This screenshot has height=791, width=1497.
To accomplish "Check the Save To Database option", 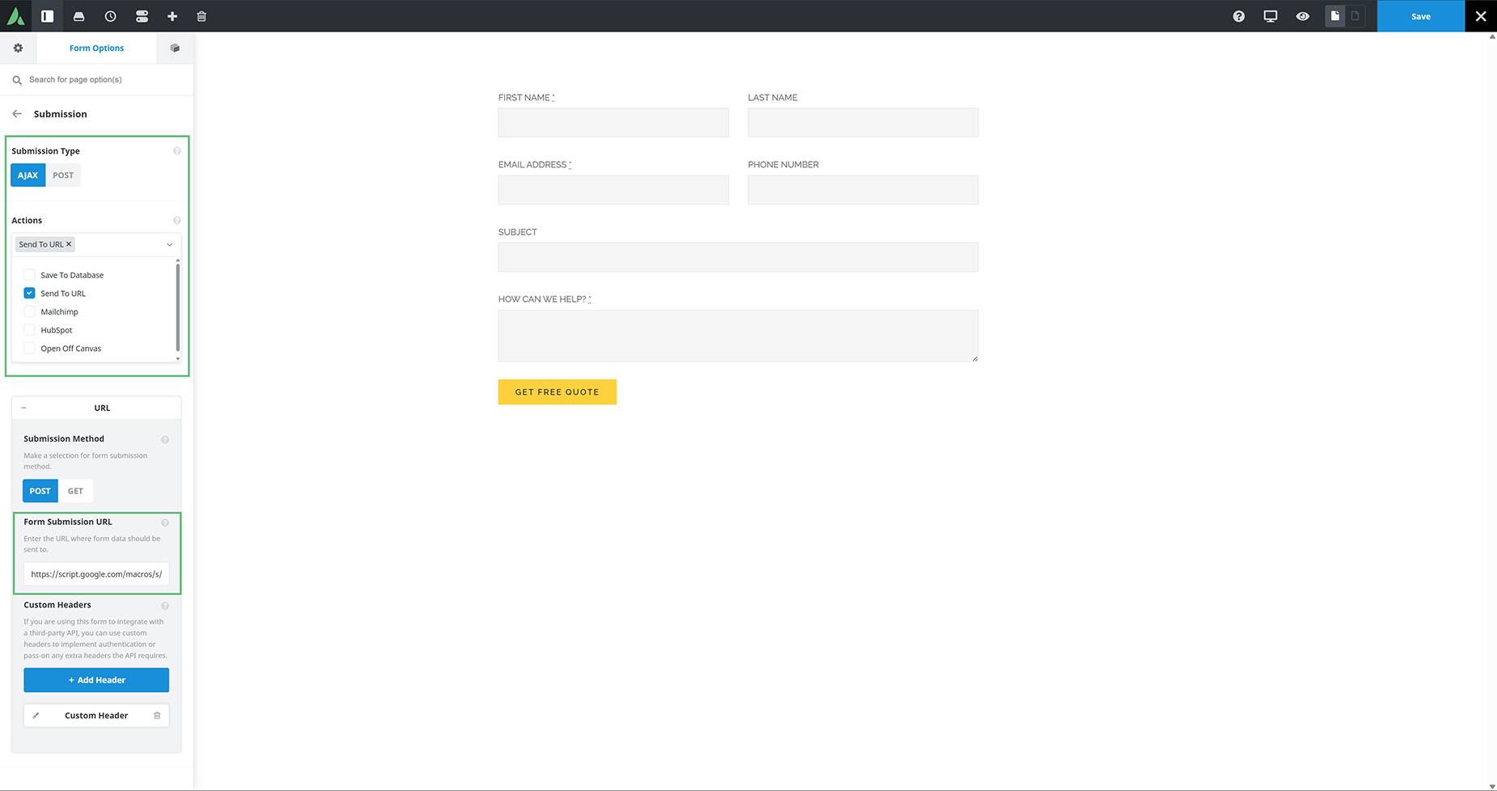I will [x=30, y=275].
